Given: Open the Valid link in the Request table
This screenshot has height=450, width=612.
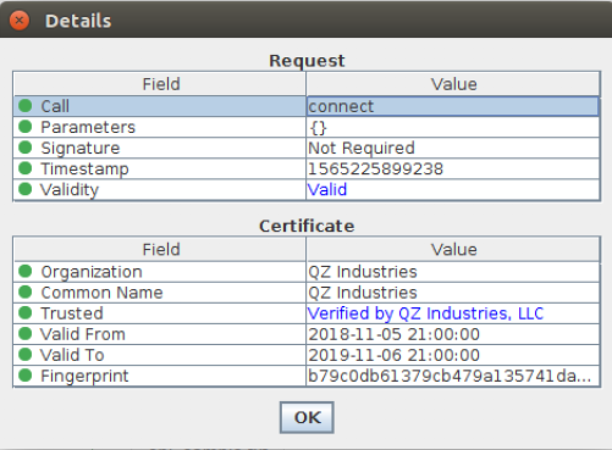Looking at the screenshot, I should (327, 190).
